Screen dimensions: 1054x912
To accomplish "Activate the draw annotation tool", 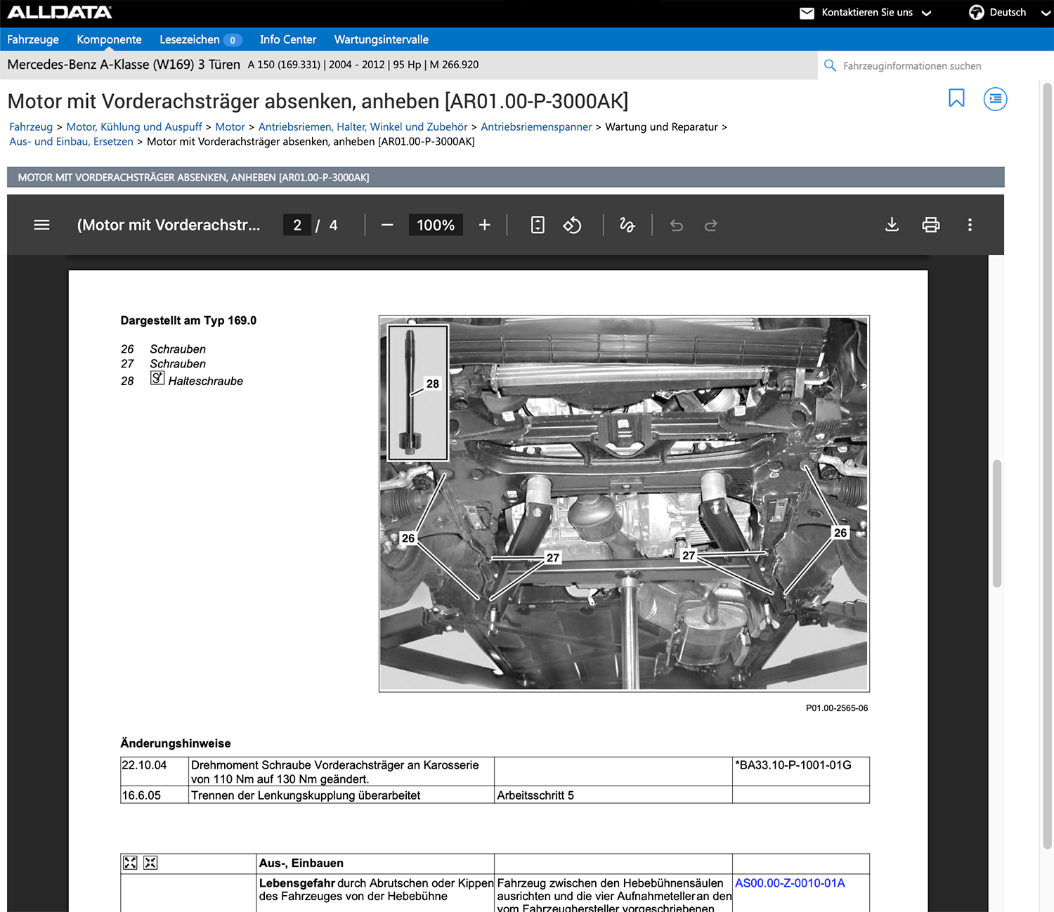I will click(x=627, y=225).
